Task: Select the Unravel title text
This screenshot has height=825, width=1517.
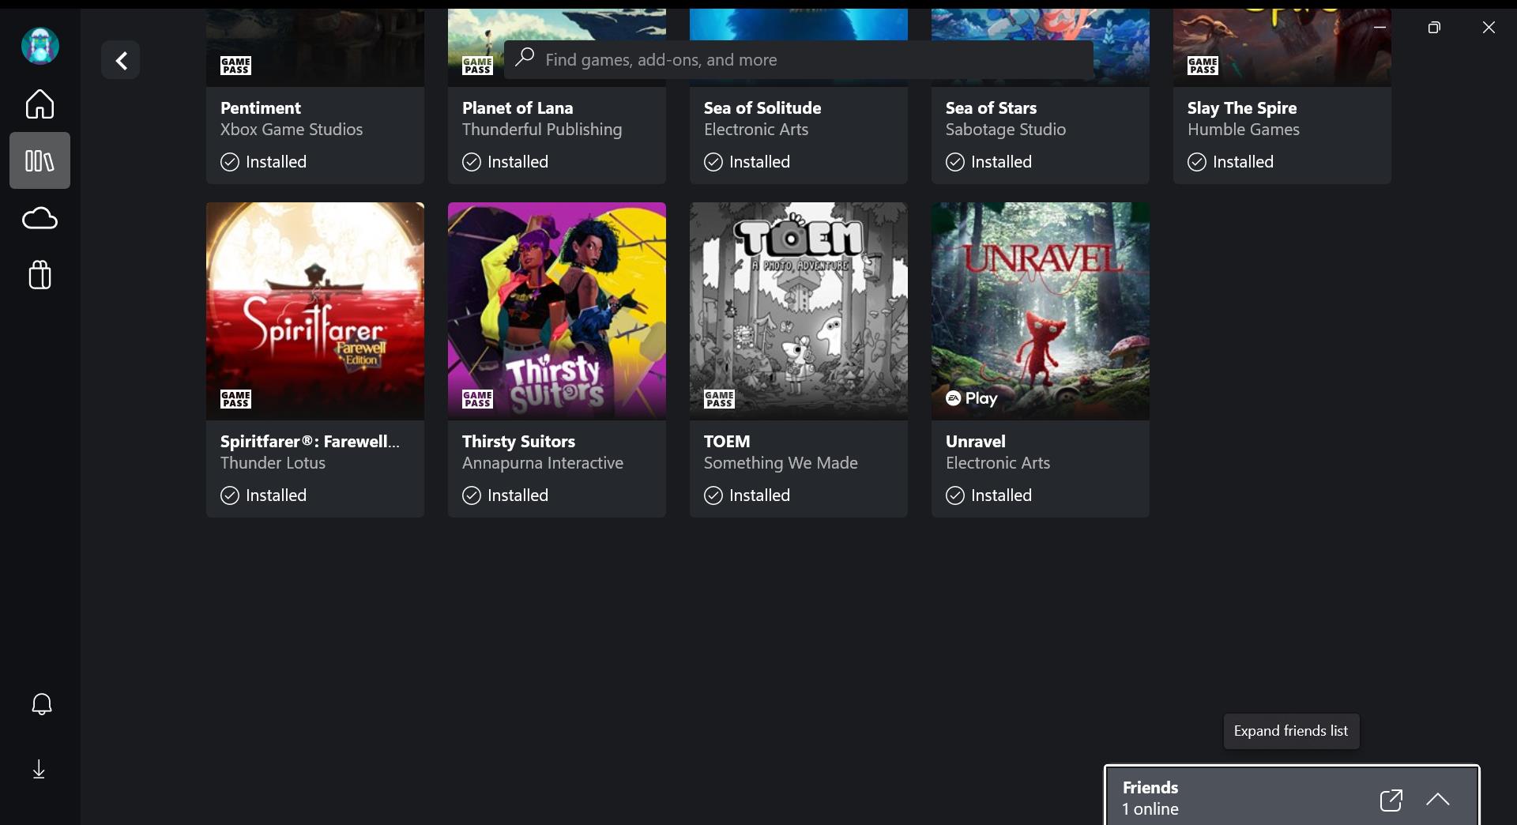Action: pyautogui.click(x=976, y=442)
